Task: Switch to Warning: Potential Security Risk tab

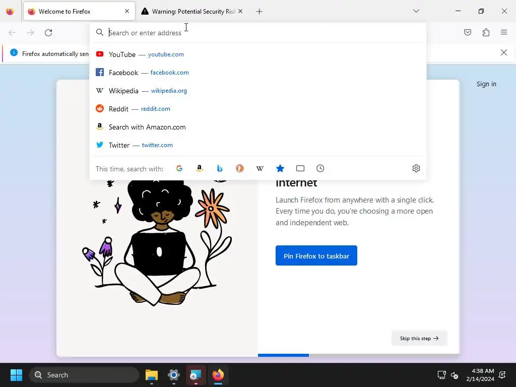Action: (191, 12)
